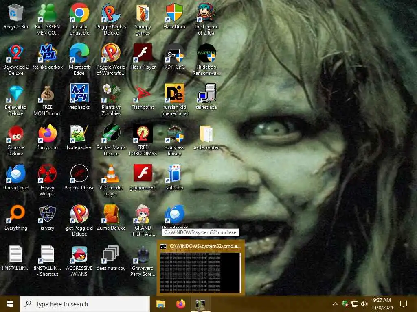Focus the Type here to search box
The image size is (417, 312).
pos(85,304)
